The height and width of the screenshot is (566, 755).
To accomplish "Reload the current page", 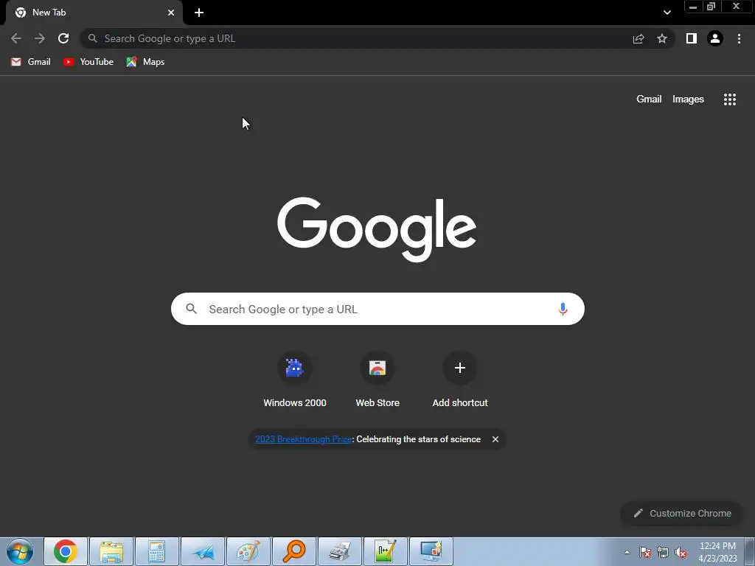I will [63, 38].
